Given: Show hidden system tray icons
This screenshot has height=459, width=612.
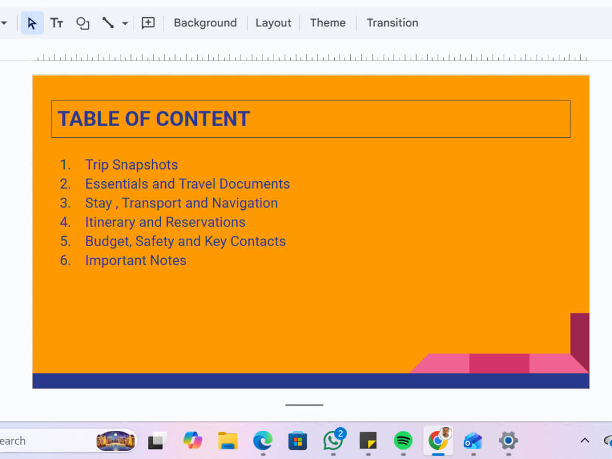Looking at the screenshot, I should pyautogui.click(x=584, y=441).
